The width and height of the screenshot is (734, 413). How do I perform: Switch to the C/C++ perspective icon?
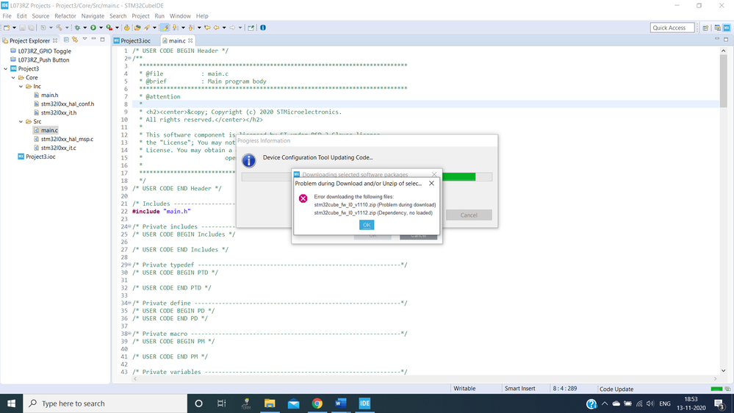tap(717, 28)
